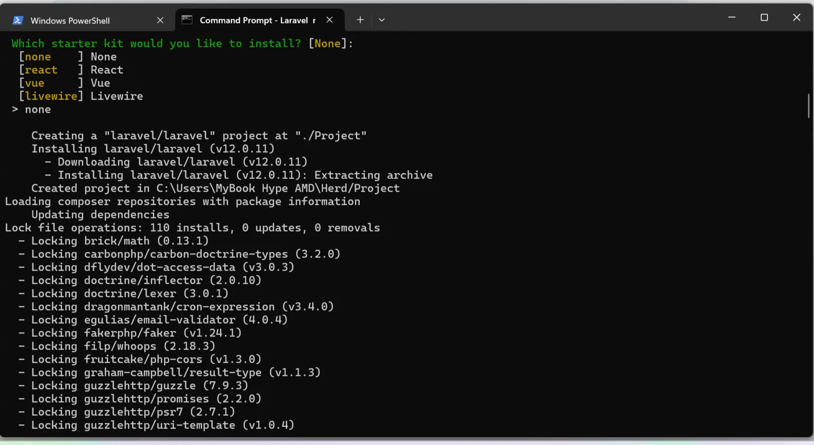Open a new terminal tab
The height and width of the screenshot is (445, 814).
point(360,20)
